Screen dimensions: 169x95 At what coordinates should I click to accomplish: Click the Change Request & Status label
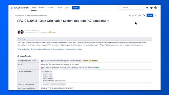(x=27, y=61)
